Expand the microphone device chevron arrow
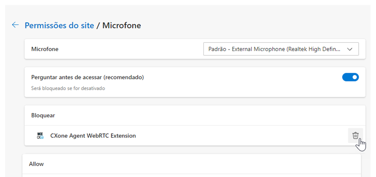 (x=350, y=49)
